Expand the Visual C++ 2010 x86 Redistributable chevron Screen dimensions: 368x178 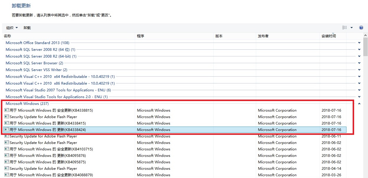359,83
